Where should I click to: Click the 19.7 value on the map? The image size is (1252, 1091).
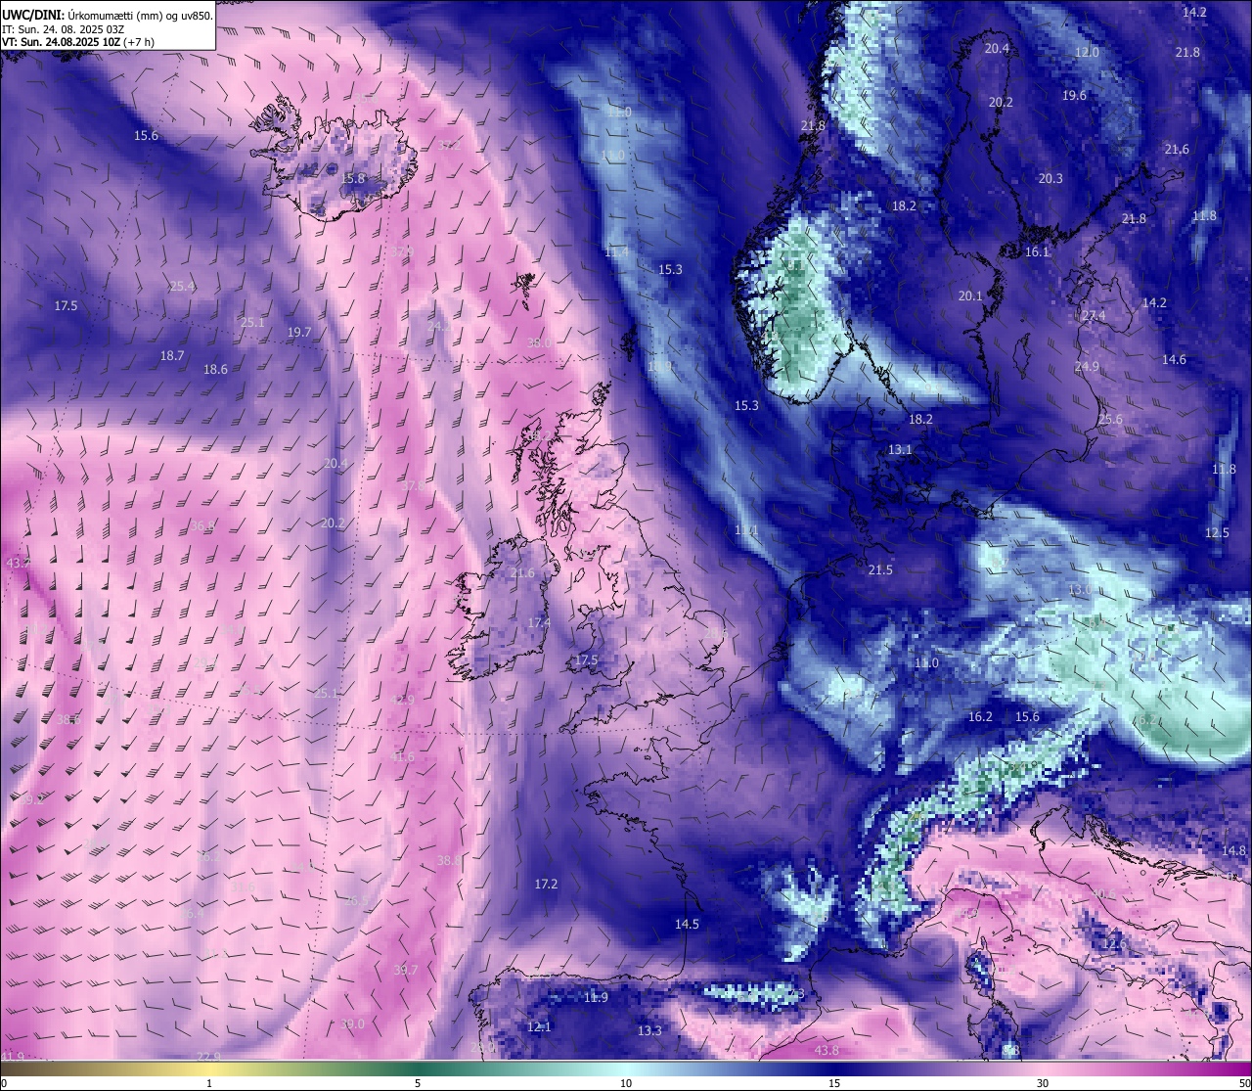(298, 333)
